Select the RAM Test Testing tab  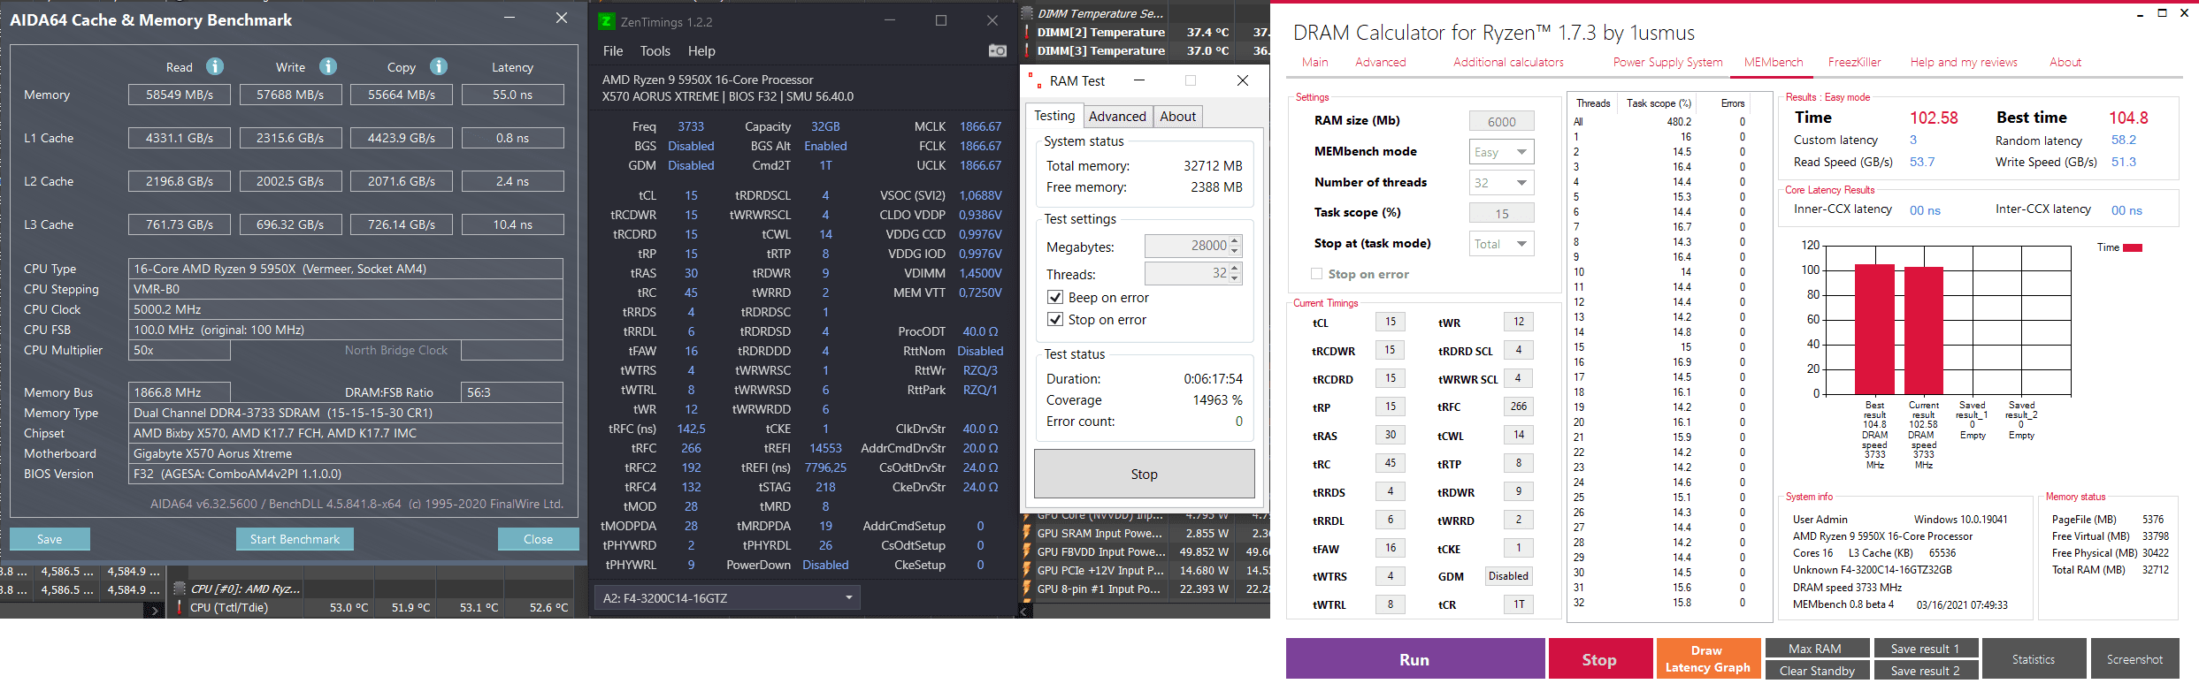pyautogui.click(x=1054, y=116)
